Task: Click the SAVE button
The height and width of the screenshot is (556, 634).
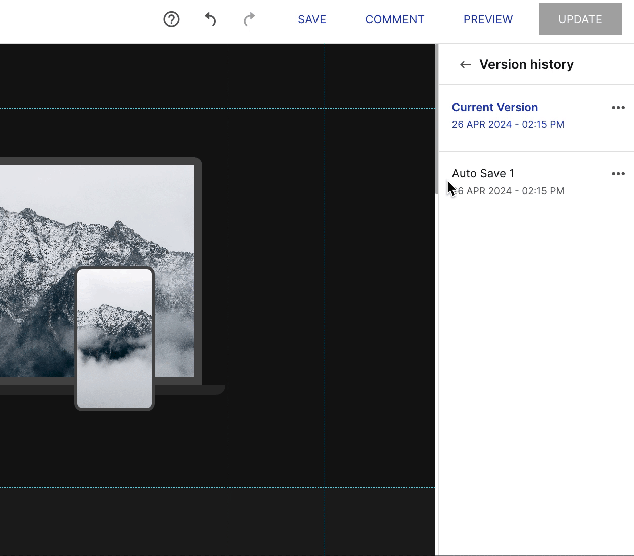Action: pos(311,19)
